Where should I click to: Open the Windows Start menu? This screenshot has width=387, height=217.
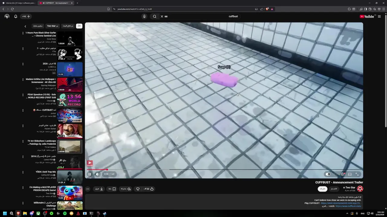(5, 213)
